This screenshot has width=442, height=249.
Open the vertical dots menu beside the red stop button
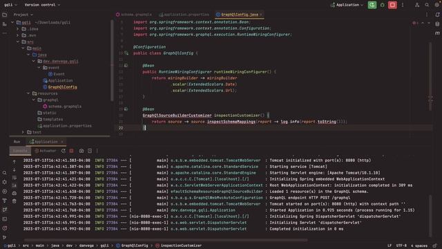click(403, 5)
